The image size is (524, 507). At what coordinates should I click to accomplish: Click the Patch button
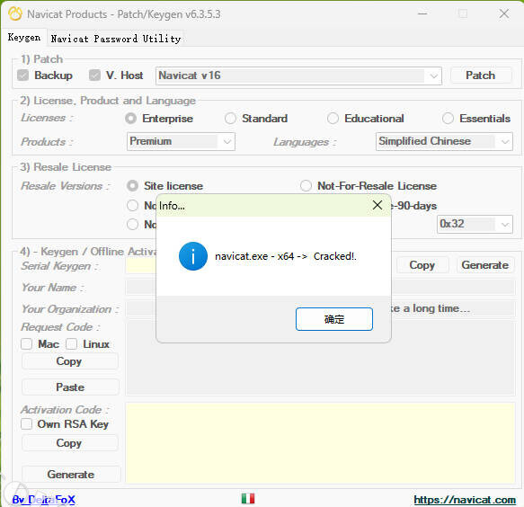[481, 76]
